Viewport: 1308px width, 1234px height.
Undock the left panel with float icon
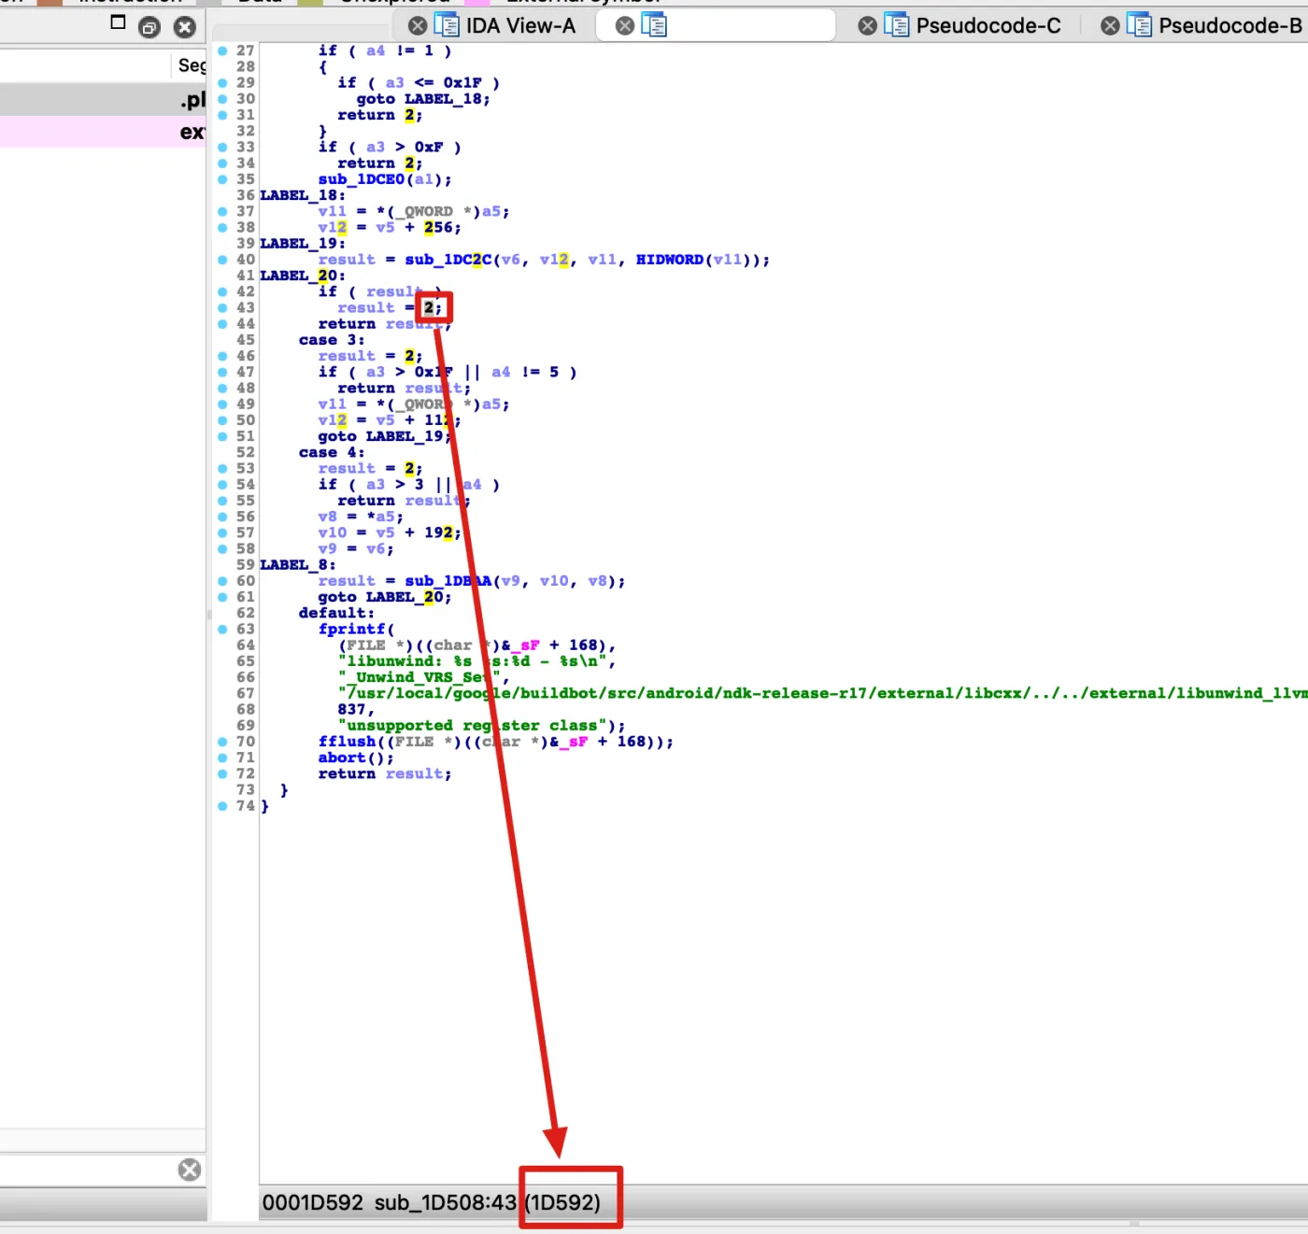[149, 27]
